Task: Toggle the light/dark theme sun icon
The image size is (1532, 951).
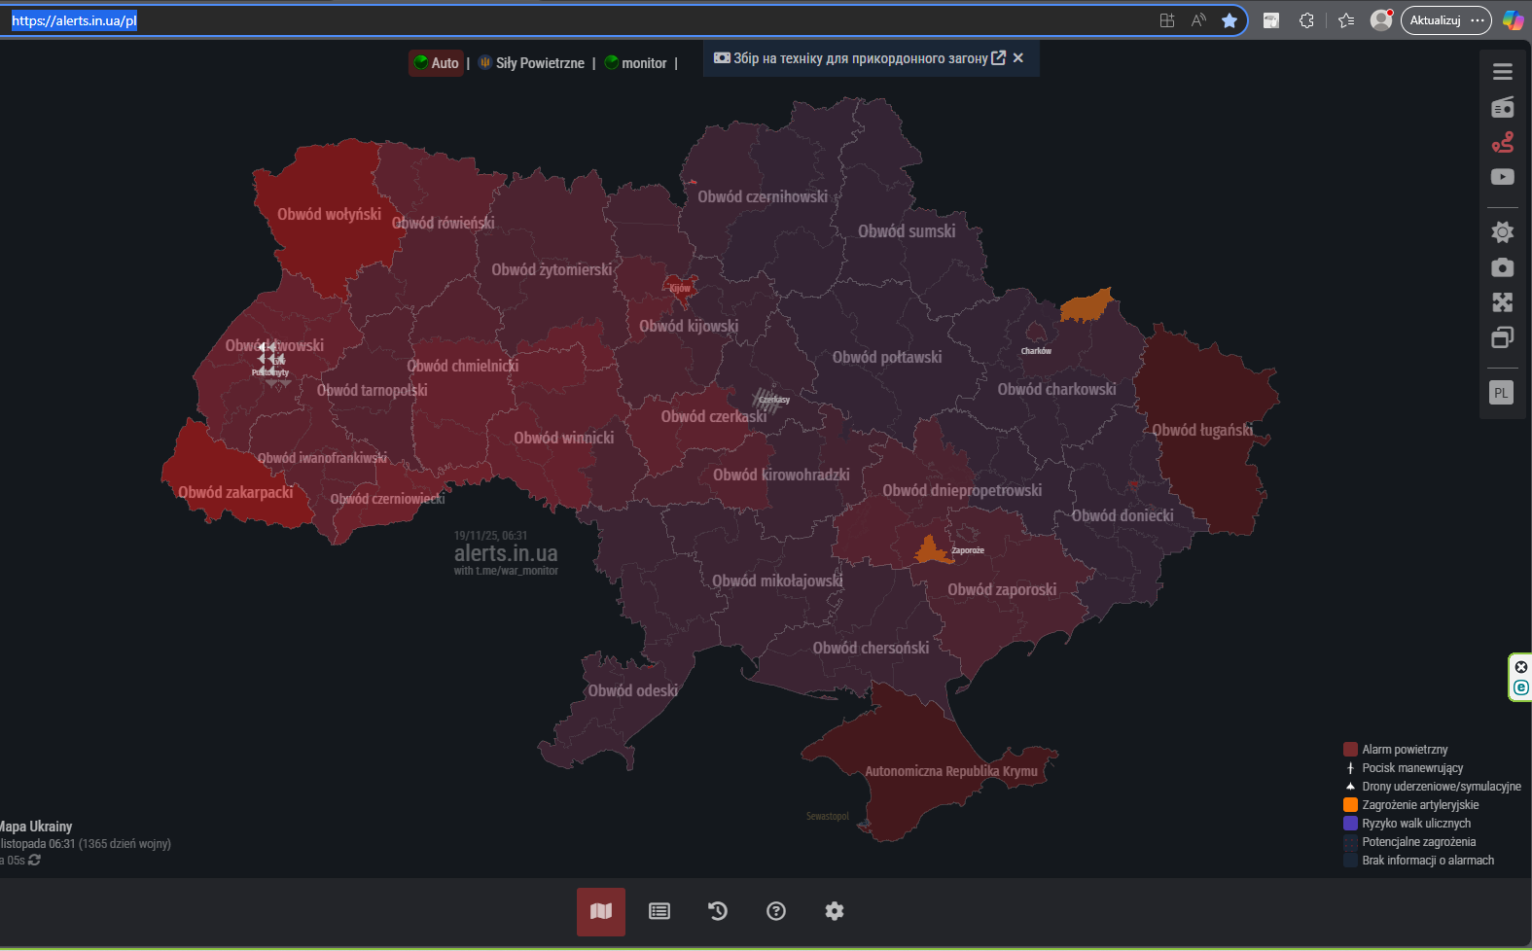Action: (x=1502, y=231)
